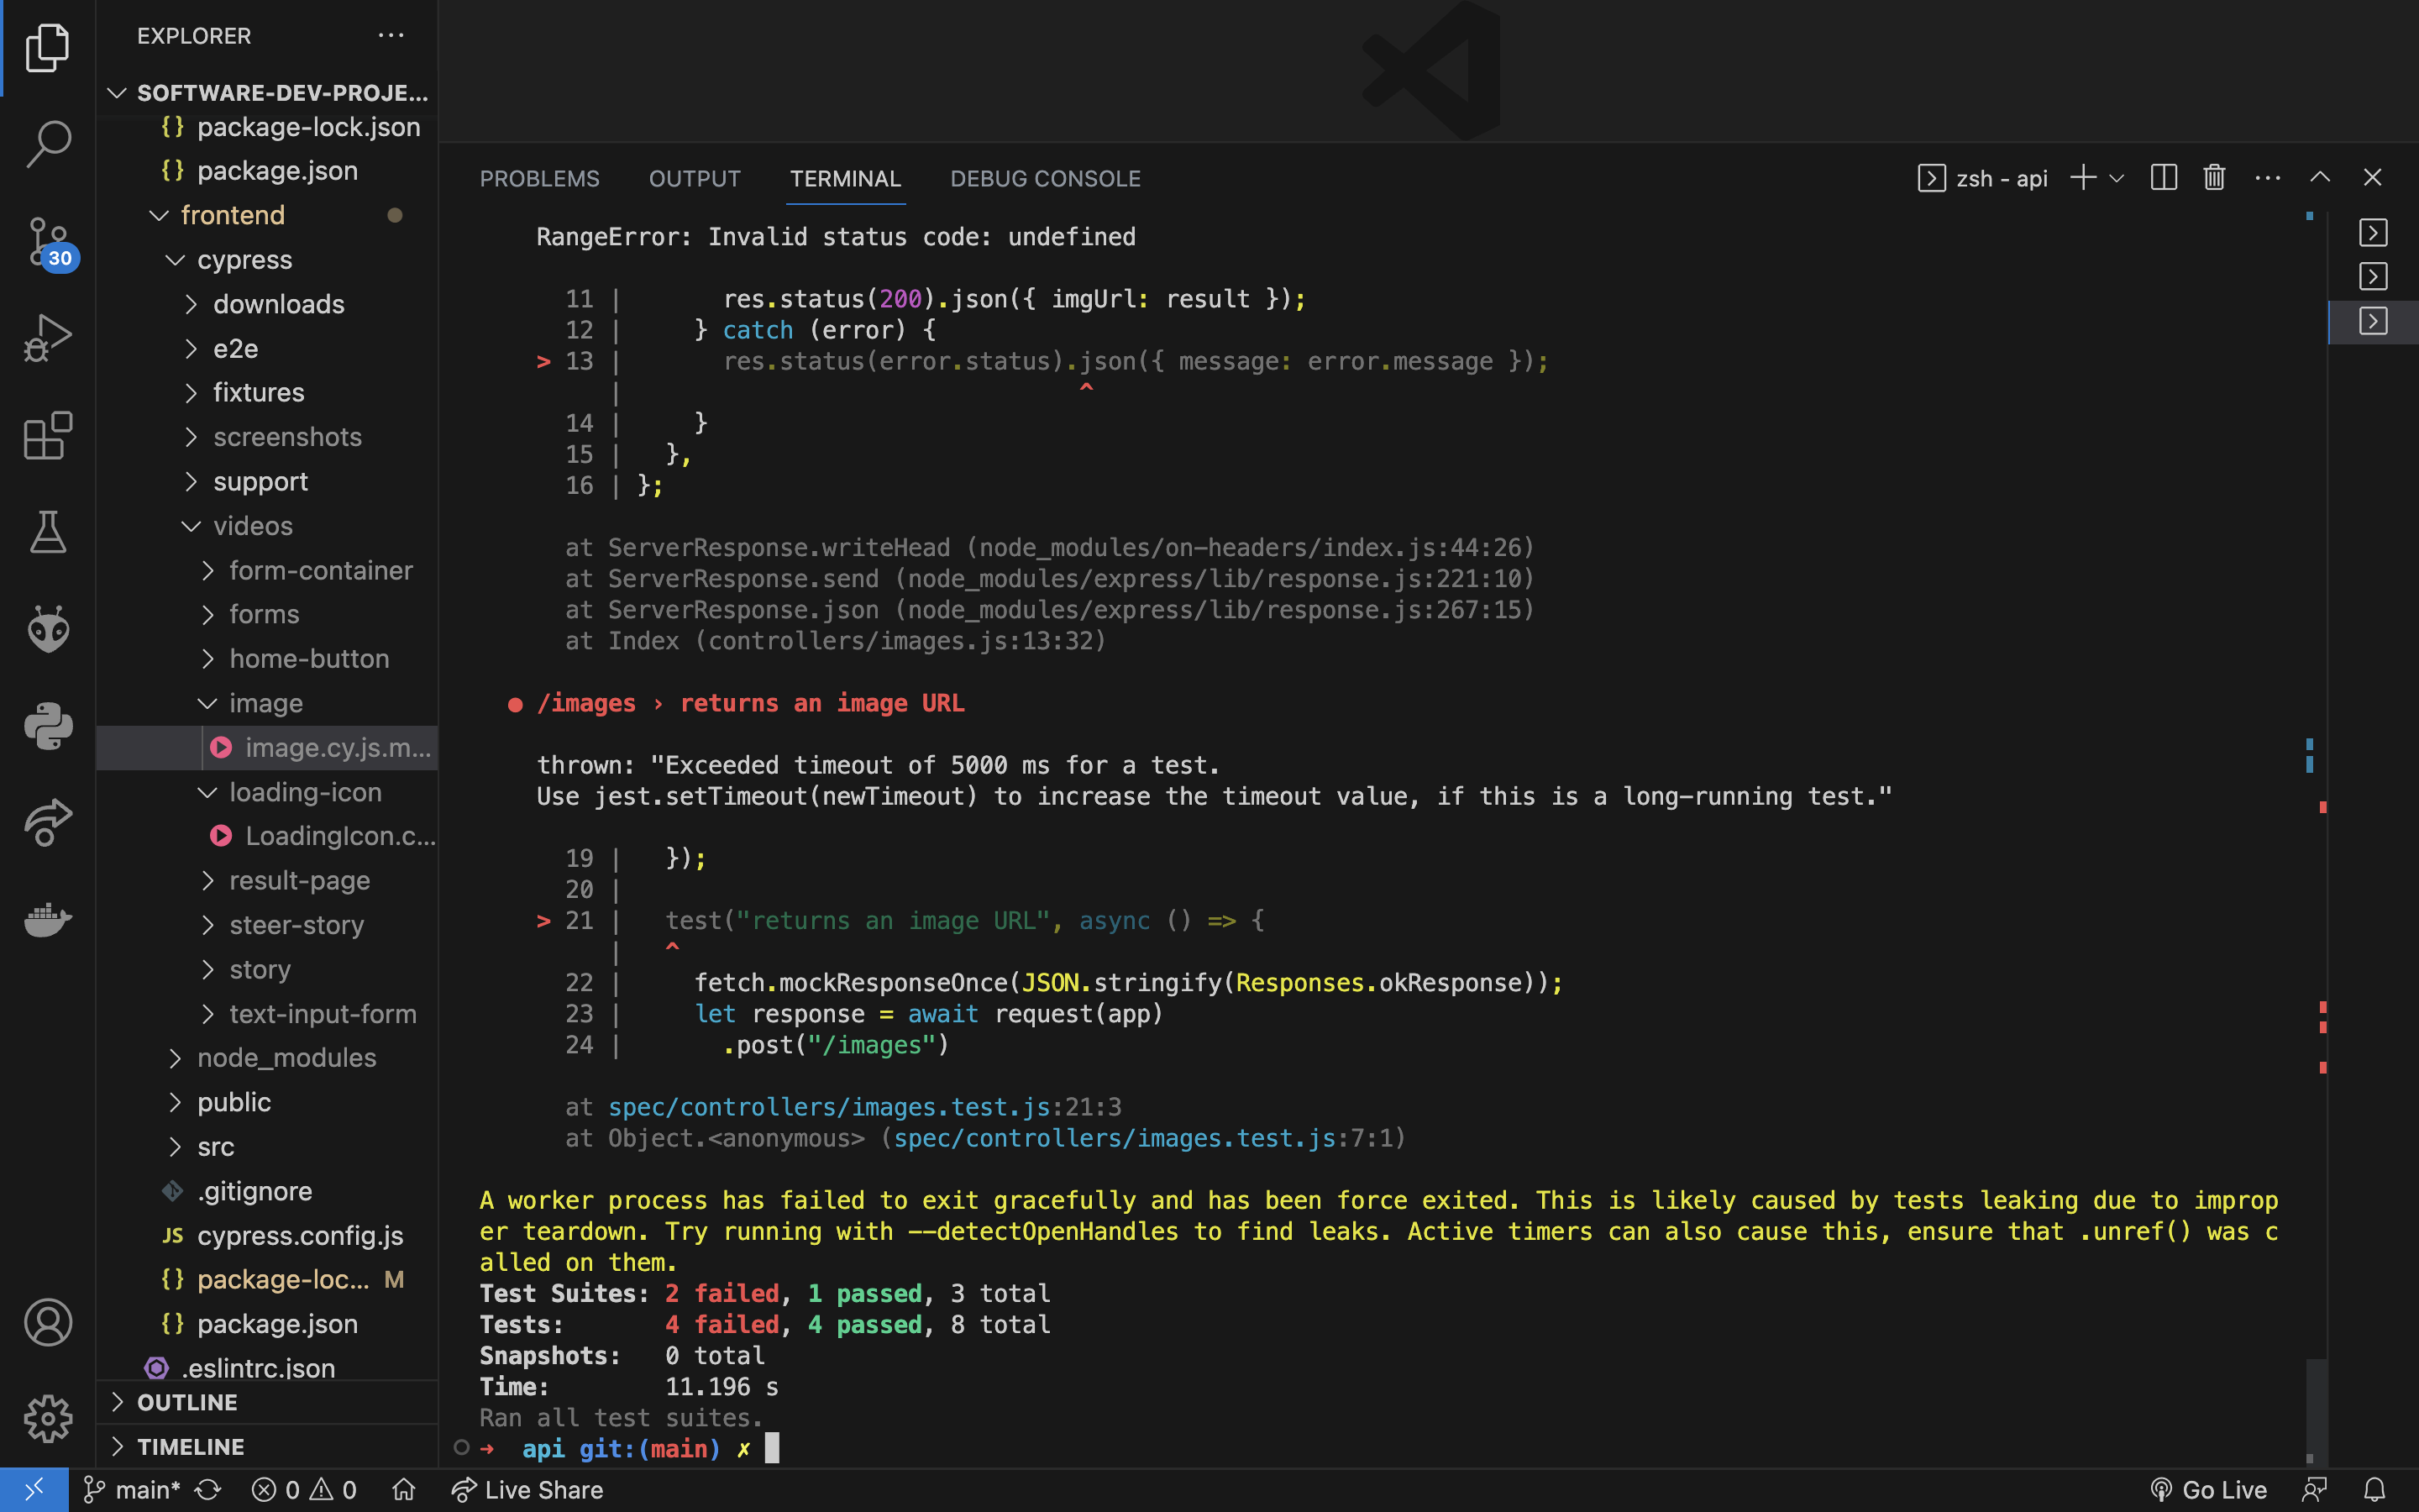Open the Docker extension view

tap(47, 920)
